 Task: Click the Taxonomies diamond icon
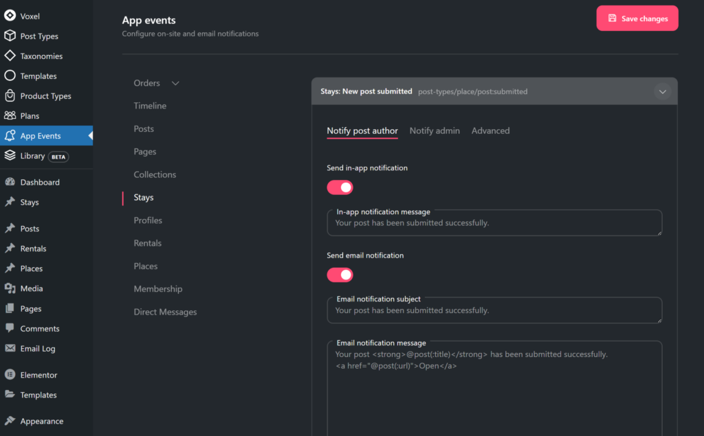tap(10, 56)
